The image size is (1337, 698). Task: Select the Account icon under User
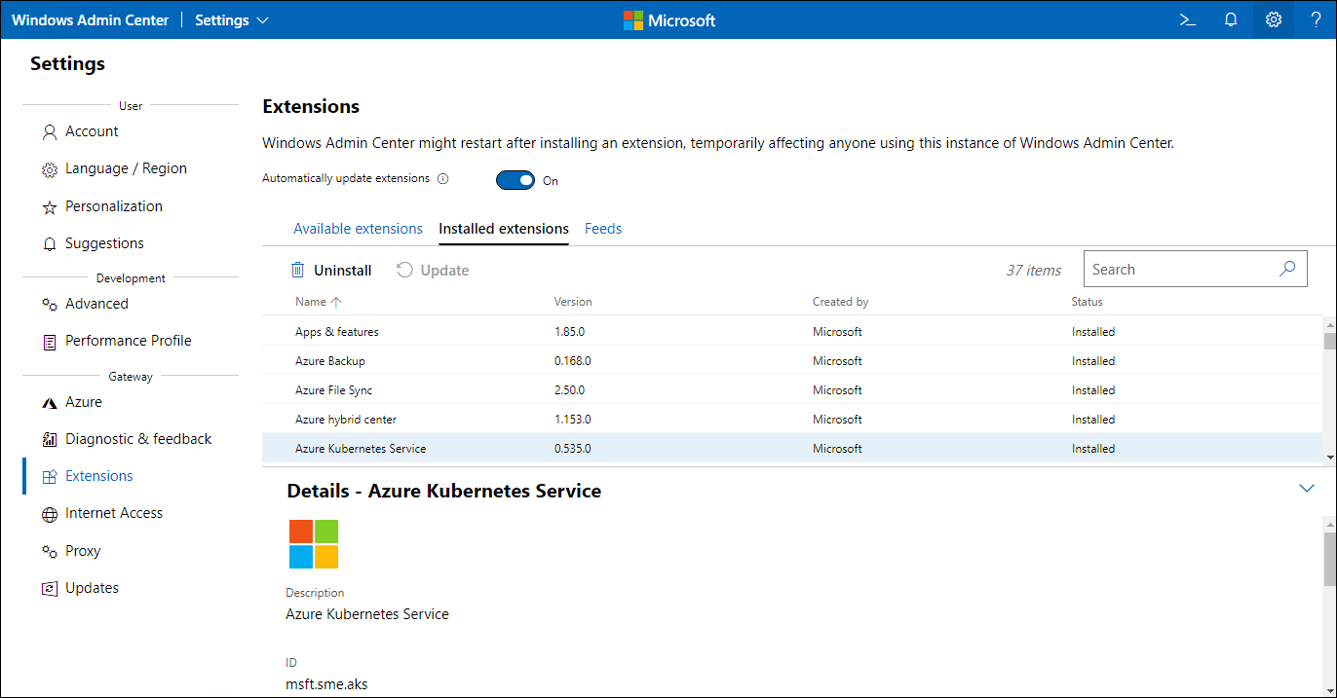click(x=50, y=130)
